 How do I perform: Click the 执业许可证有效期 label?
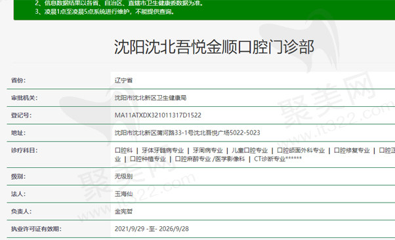36,229
